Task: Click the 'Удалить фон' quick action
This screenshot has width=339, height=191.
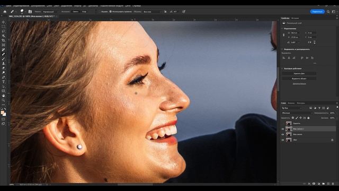Action: [x=299, y=74]
